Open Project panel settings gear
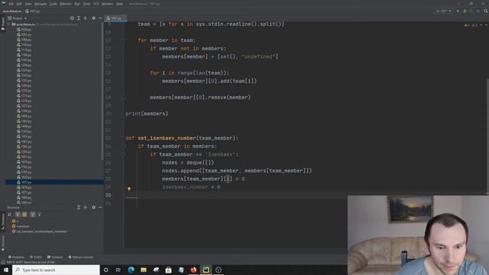 point(93,18)
